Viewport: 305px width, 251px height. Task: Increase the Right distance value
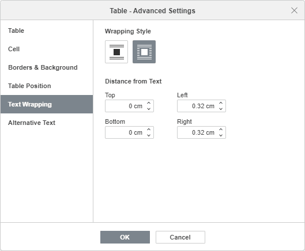(221, 130)
